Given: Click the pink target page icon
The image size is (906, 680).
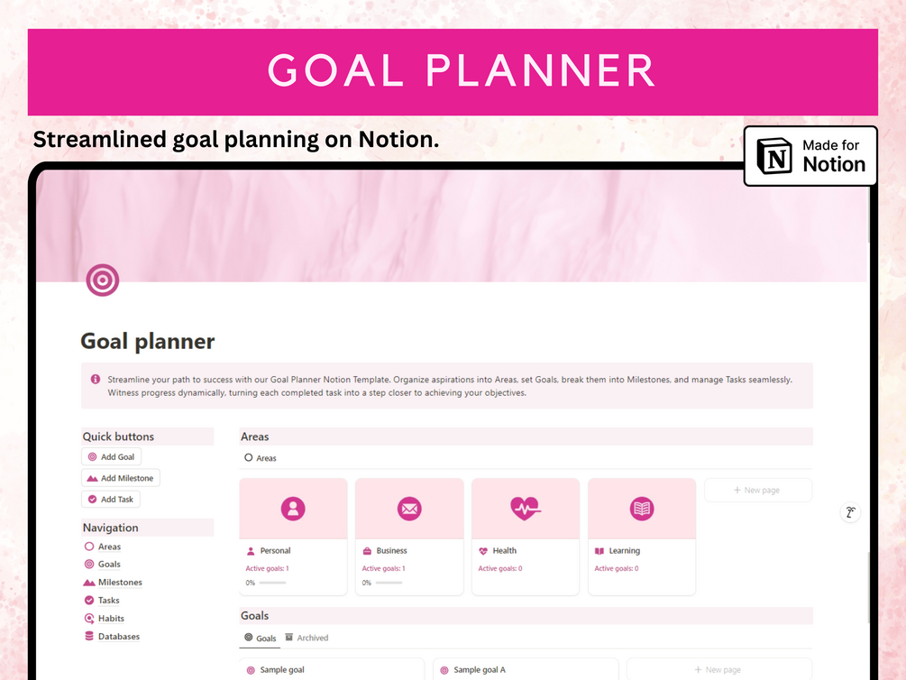Looking at the screenshot, I should click(103, 280).
